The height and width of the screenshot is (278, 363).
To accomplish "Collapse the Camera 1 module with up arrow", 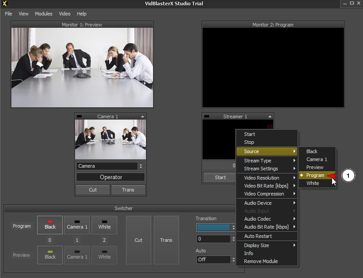I will point(142,116).
